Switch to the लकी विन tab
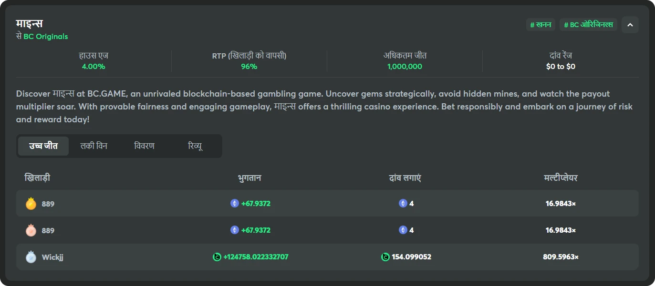The width and height of the screenshot is (655, 286). (x=94, y=146)
